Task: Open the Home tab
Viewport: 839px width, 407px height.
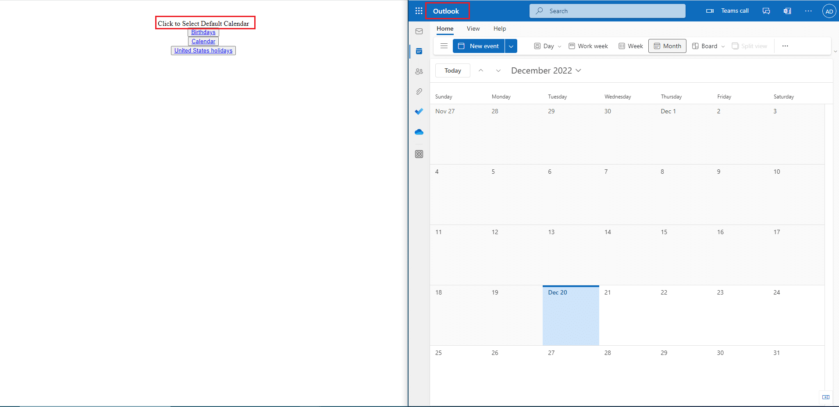Action: (x=445, y=29)
